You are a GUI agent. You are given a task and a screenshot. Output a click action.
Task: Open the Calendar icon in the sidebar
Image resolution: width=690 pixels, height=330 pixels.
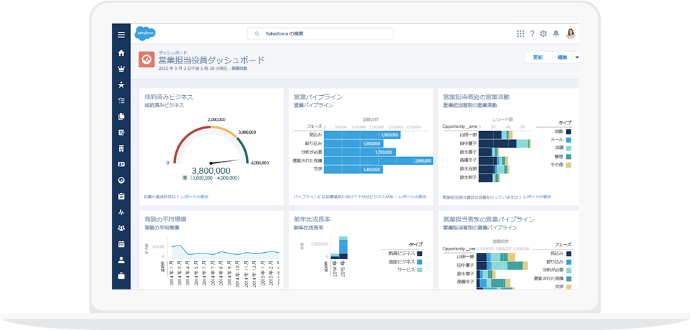121,244
